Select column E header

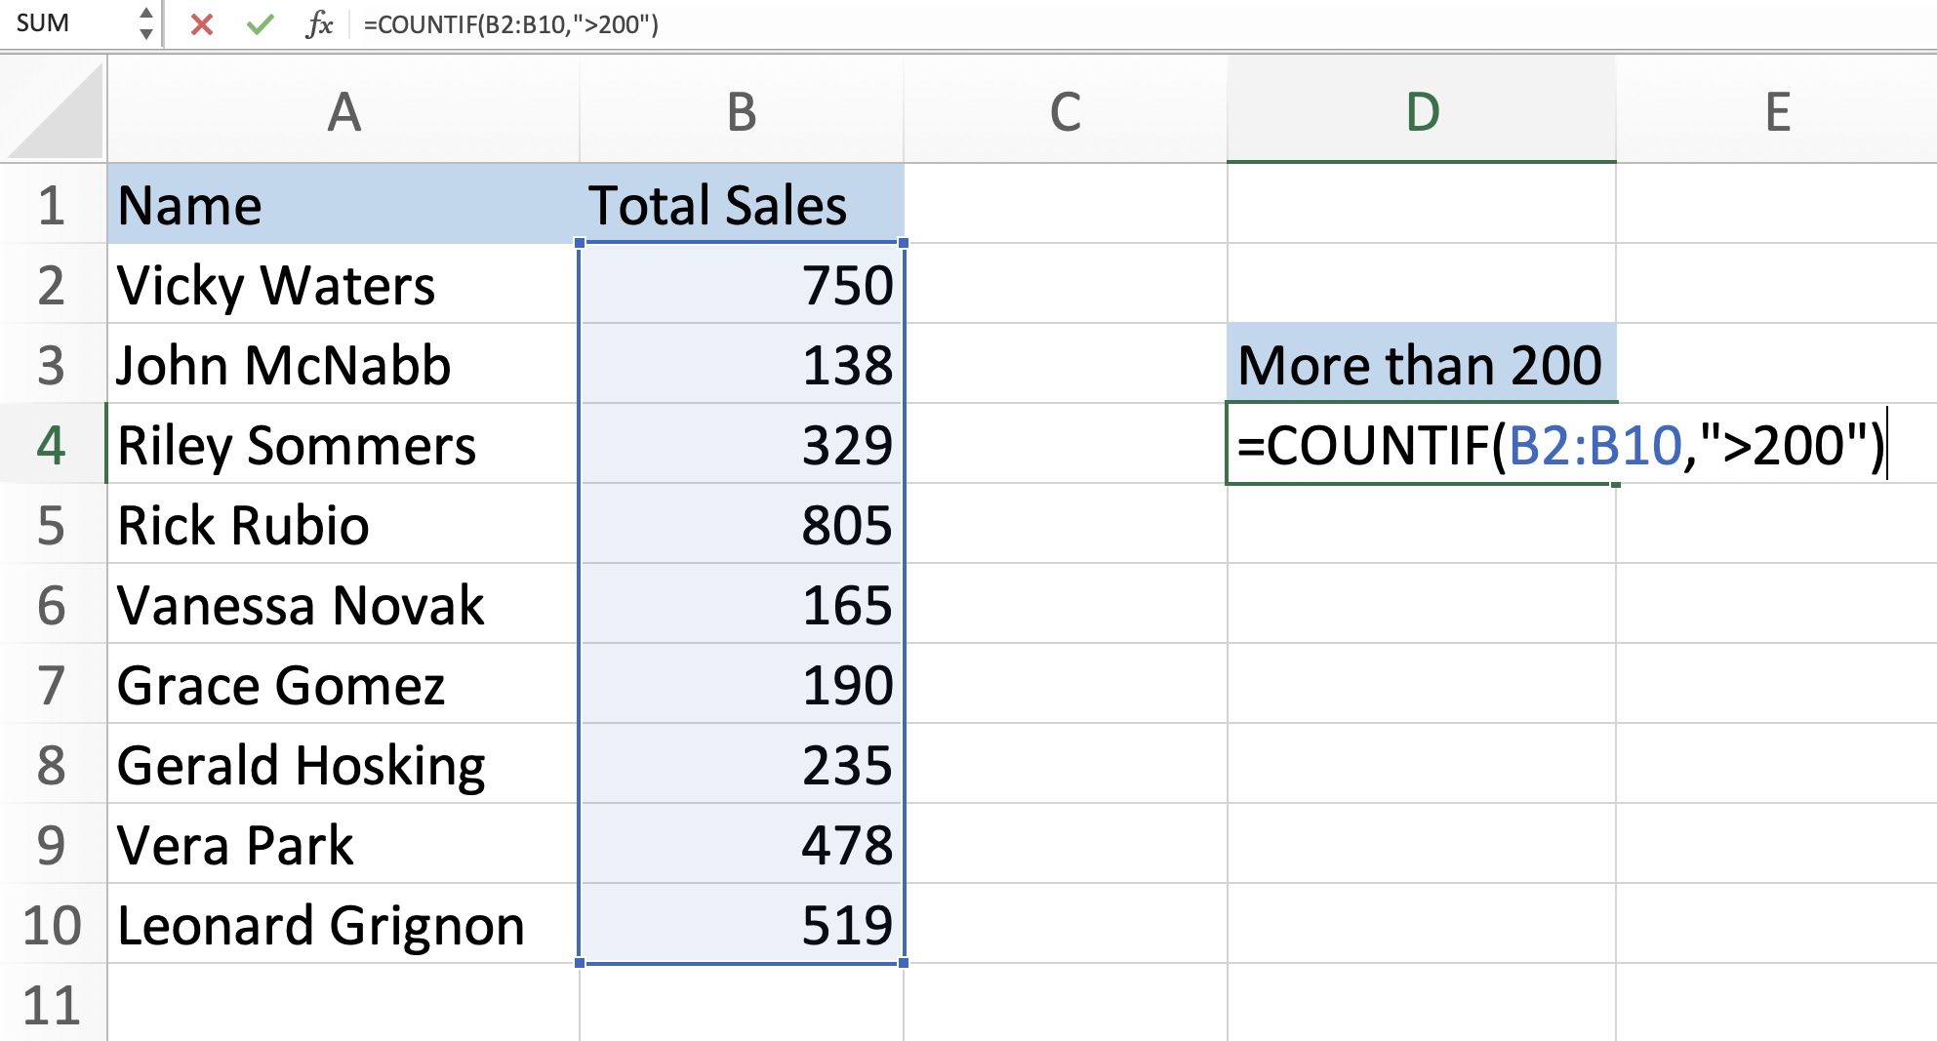click(x=1777, y=110)
